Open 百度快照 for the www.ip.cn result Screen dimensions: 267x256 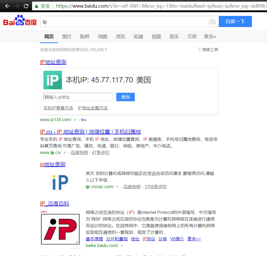[79, 153]
